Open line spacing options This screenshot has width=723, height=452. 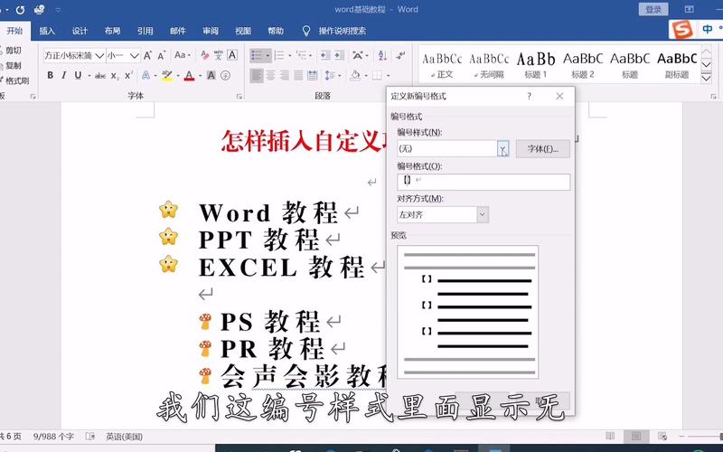333,75
